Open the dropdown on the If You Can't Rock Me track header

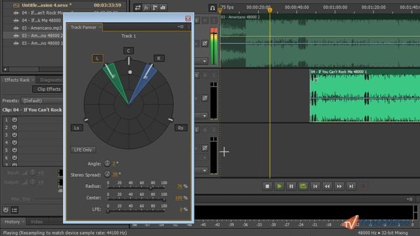pyautogui.click(x=204, y=116)
